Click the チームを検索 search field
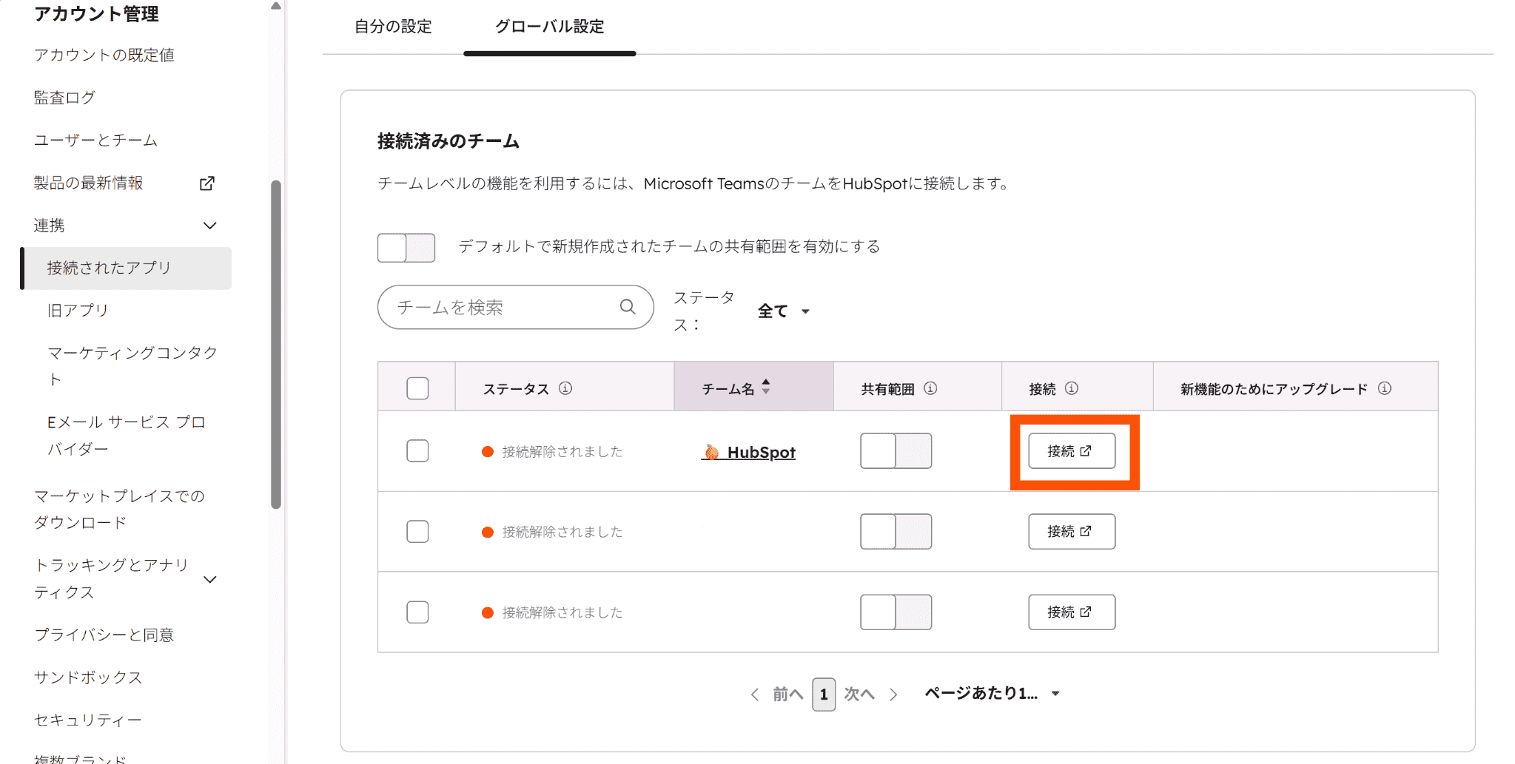 (x=503, y=307)
